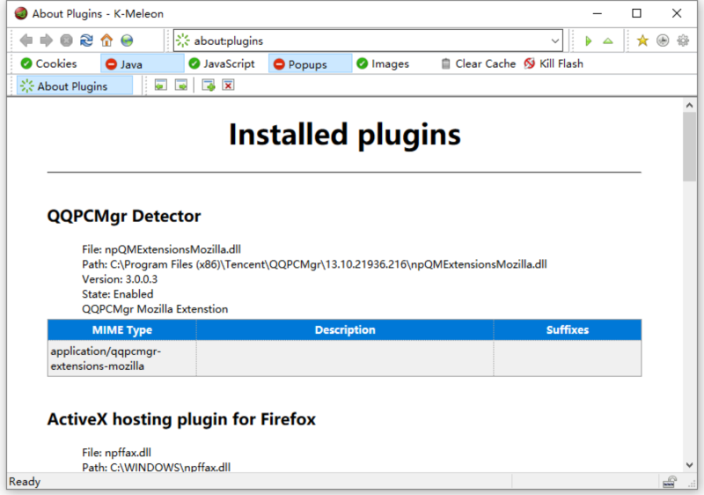This screenshot has width=704, height=495.
Task: Reload the current page
Action: point(86,41)
